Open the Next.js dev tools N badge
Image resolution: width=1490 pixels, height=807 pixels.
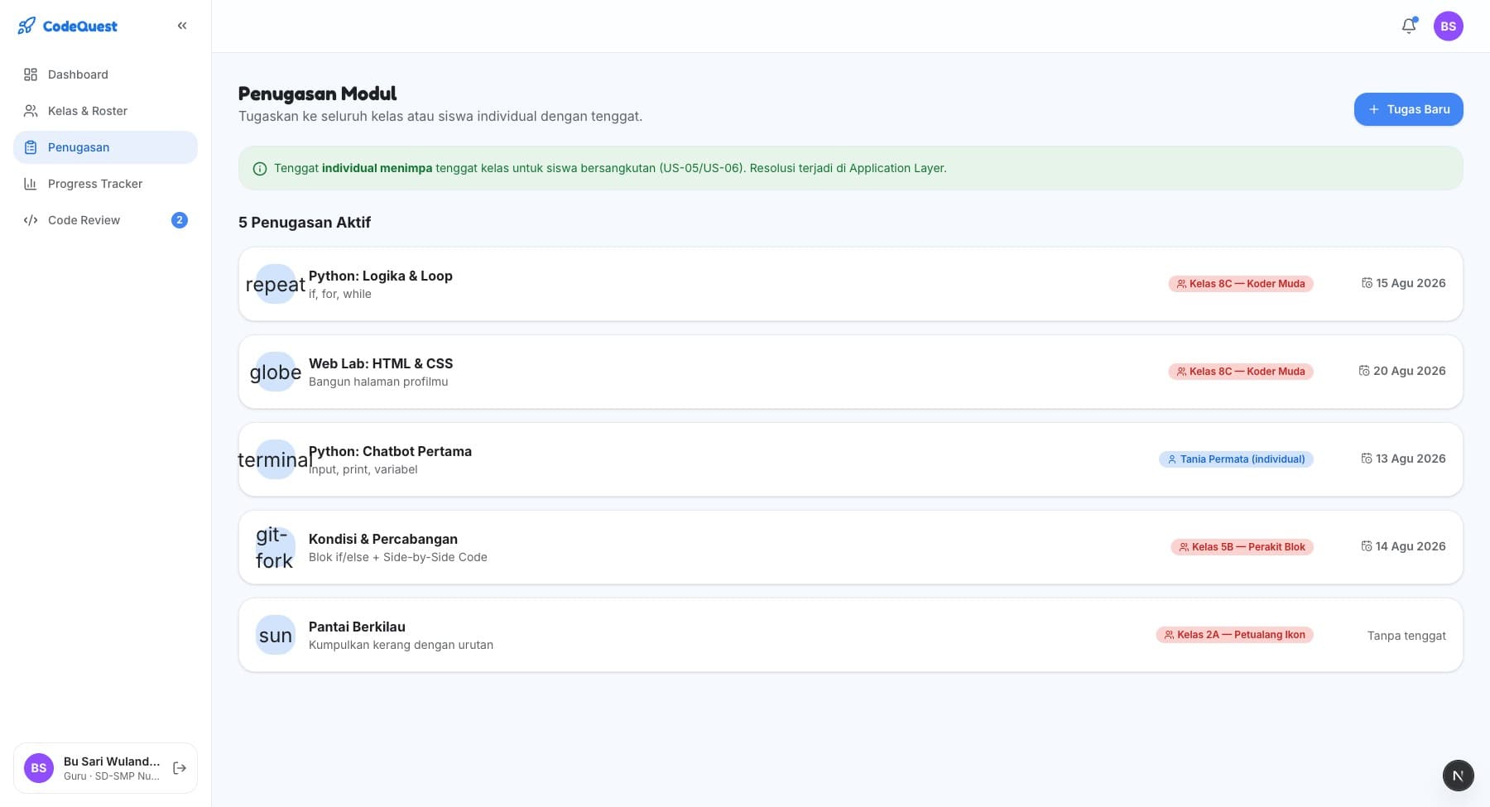pos(1459,776)
